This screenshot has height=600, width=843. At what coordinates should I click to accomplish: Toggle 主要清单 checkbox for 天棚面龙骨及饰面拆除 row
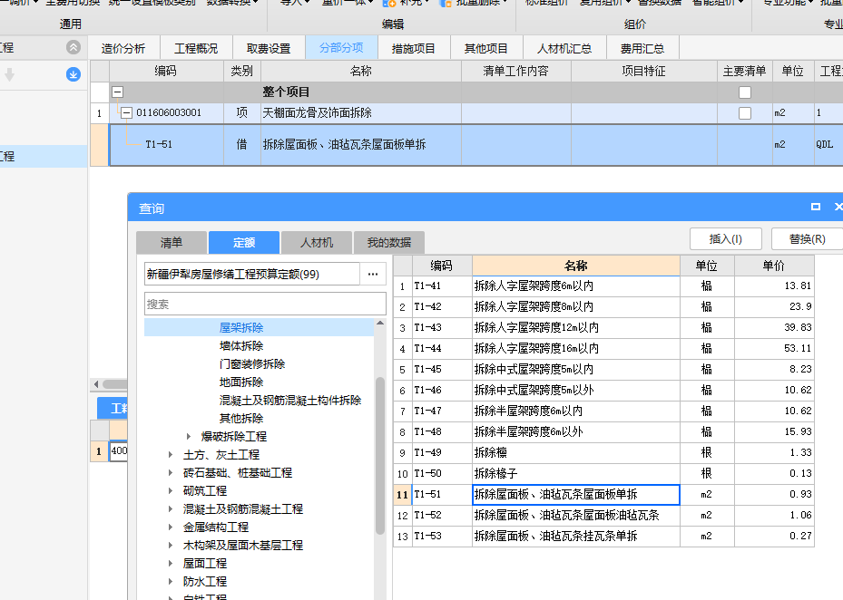tap(745, 113)
